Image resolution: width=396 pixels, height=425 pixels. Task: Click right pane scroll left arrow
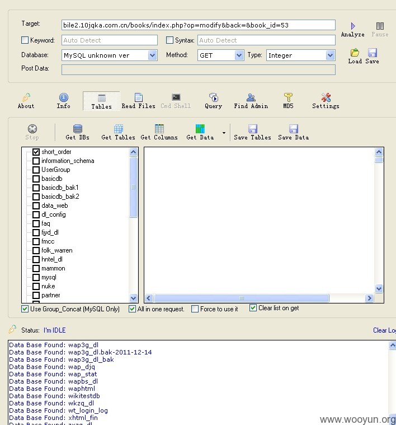point(148,298)
